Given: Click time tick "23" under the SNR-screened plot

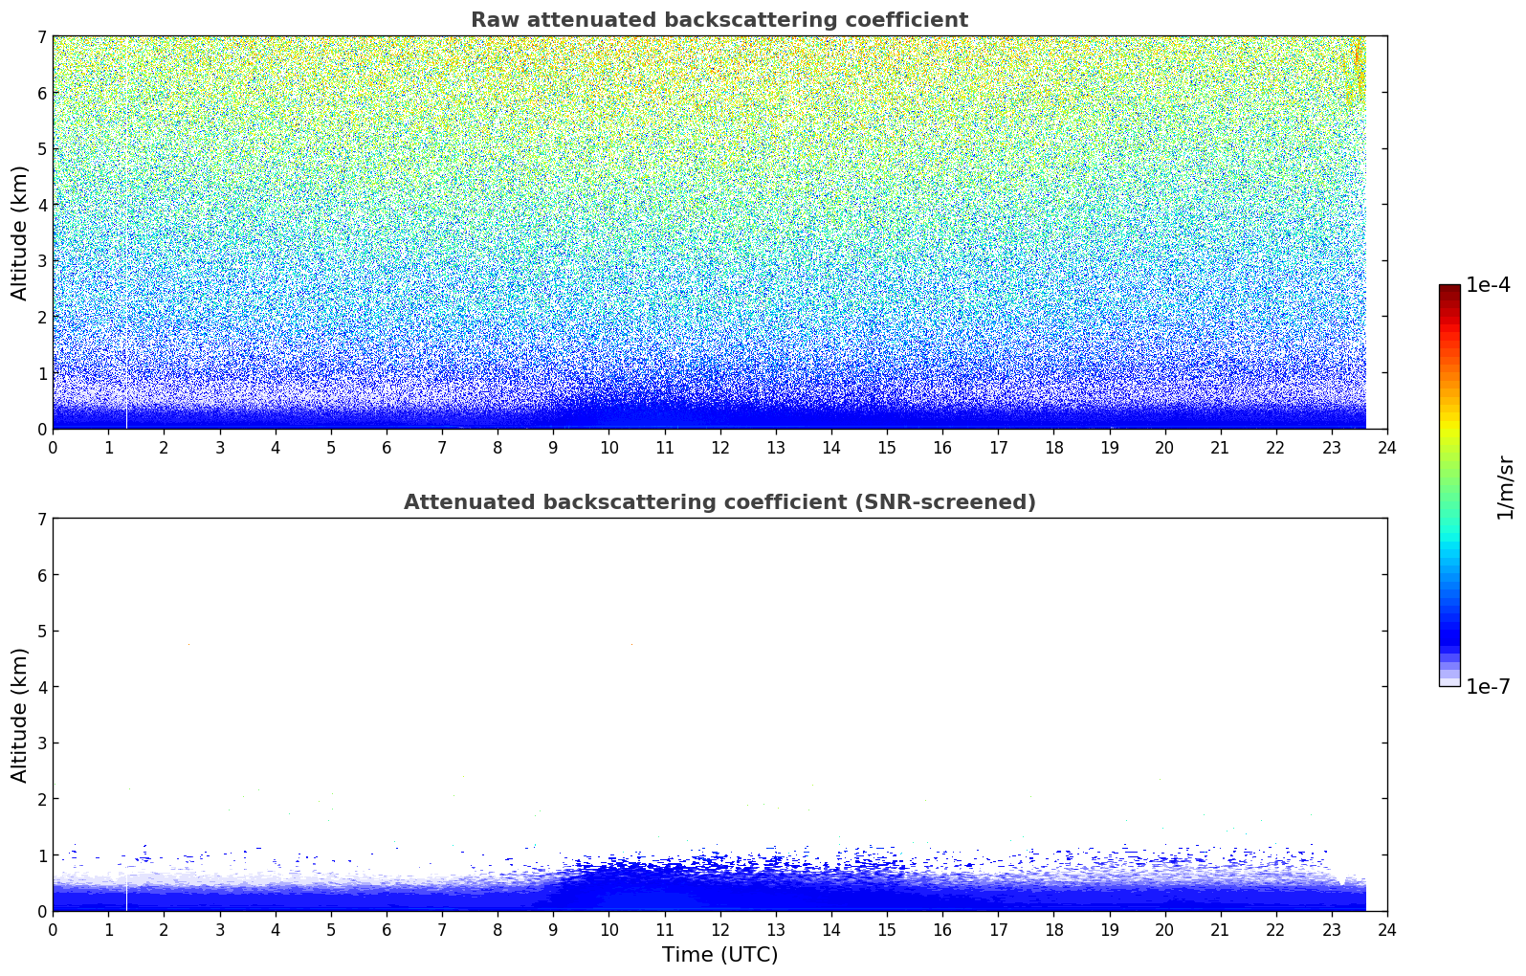Looking at the screenshot, I should point(1332,929).
